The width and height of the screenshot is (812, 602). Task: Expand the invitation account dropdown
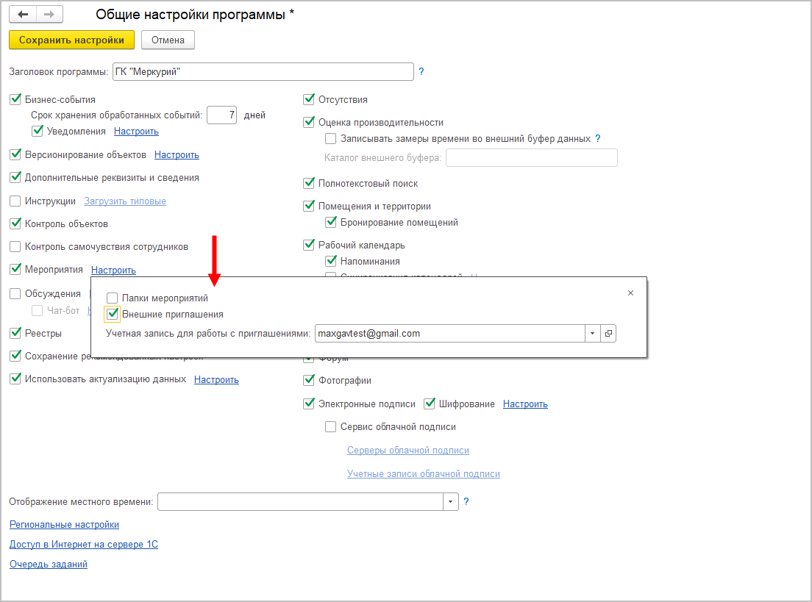[x=593, y=334]
